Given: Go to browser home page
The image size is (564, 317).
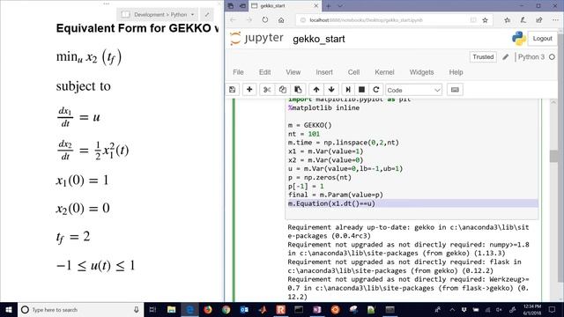Looking at the screenshot, I should coord(281,20).
